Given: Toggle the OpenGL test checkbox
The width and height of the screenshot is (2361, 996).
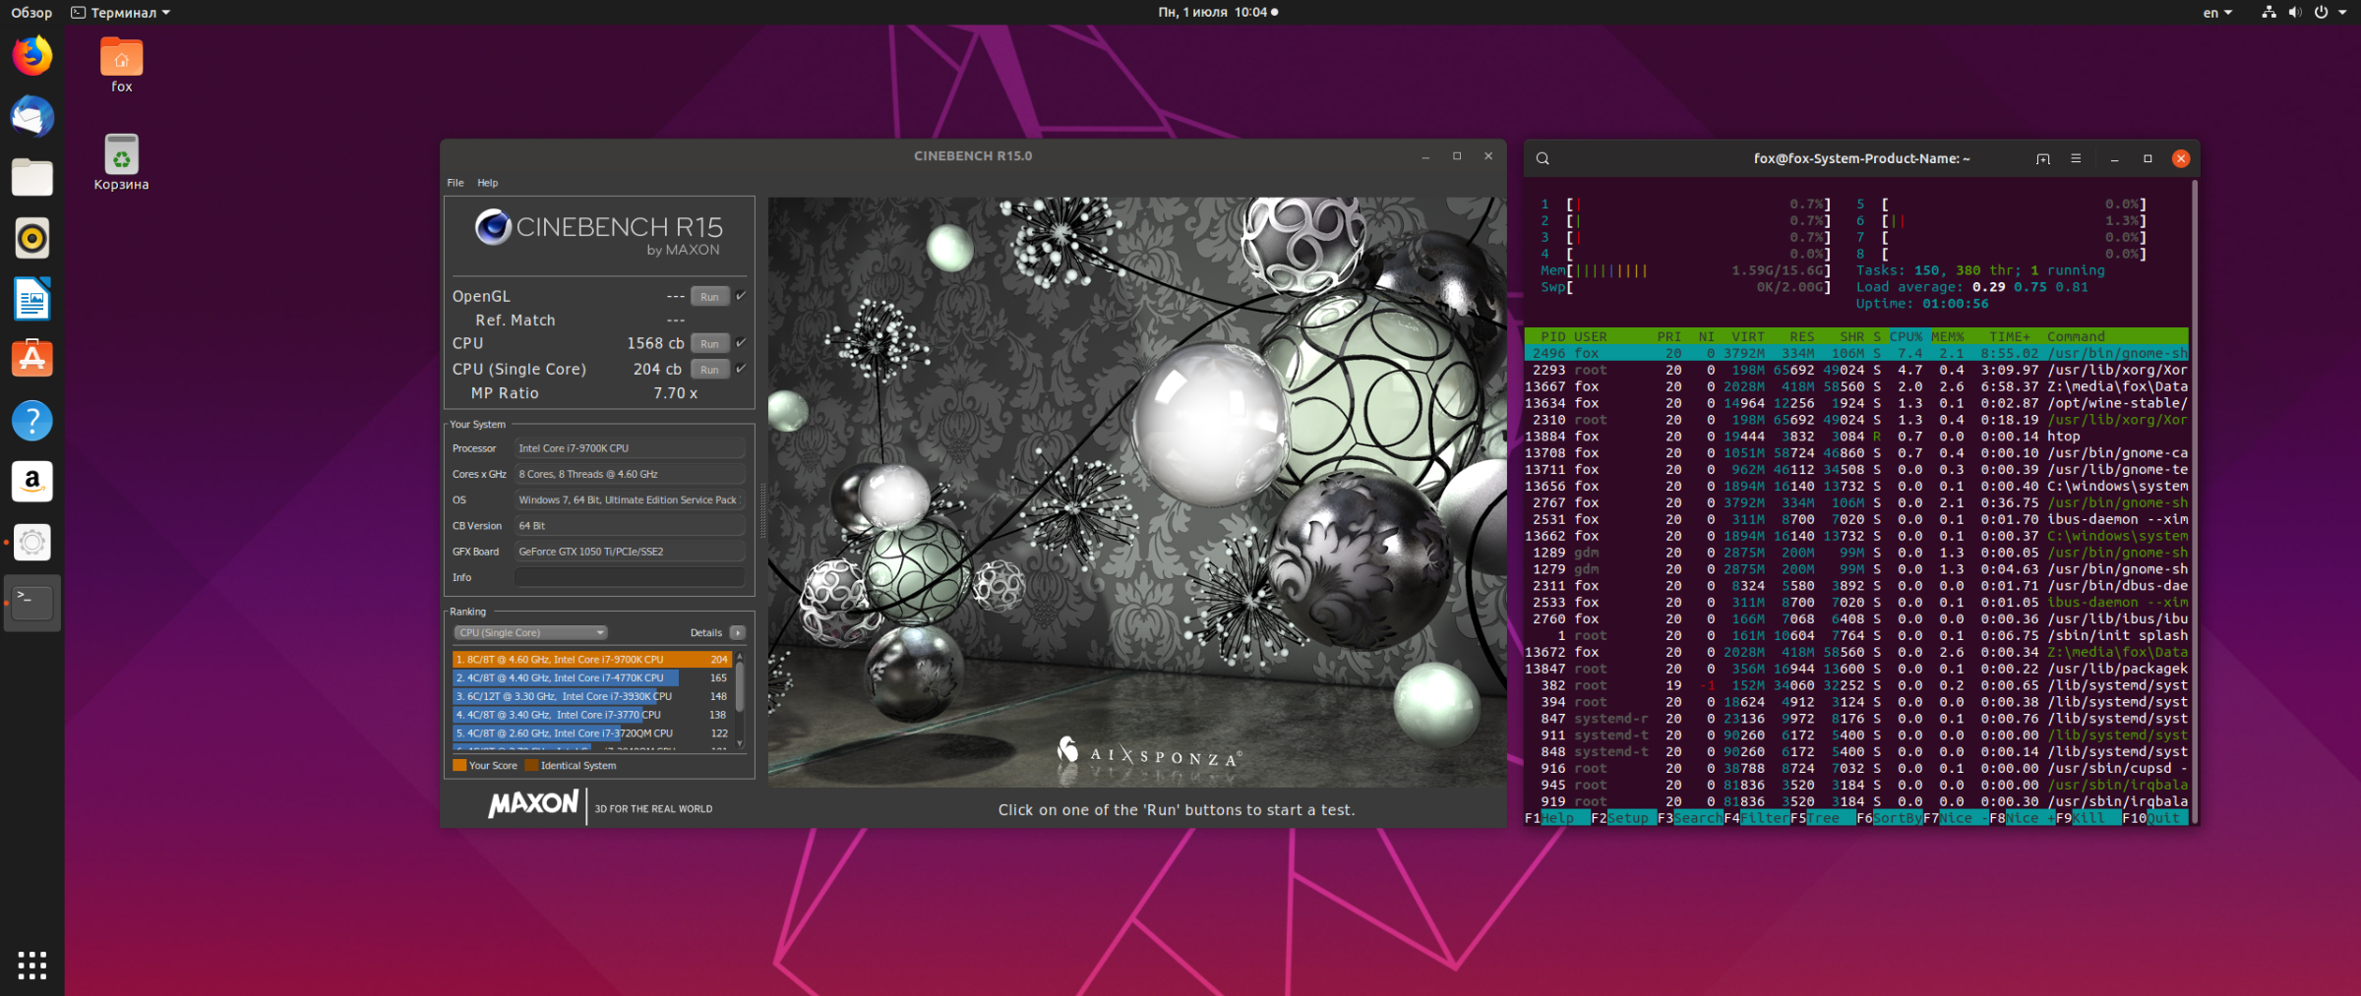Looking at the screenshot, I should (741, 296).
